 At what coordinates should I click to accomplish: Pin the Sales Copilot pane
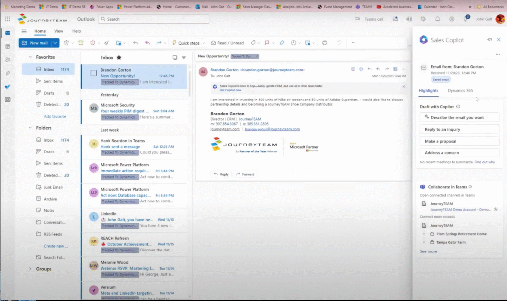point(489,40)
